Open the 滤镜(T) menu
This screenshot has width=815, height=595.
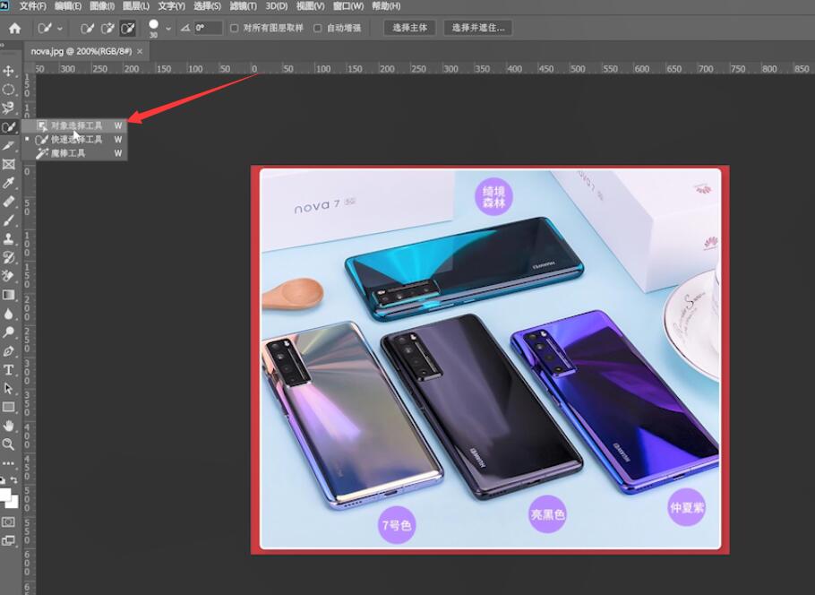(244, 6)
